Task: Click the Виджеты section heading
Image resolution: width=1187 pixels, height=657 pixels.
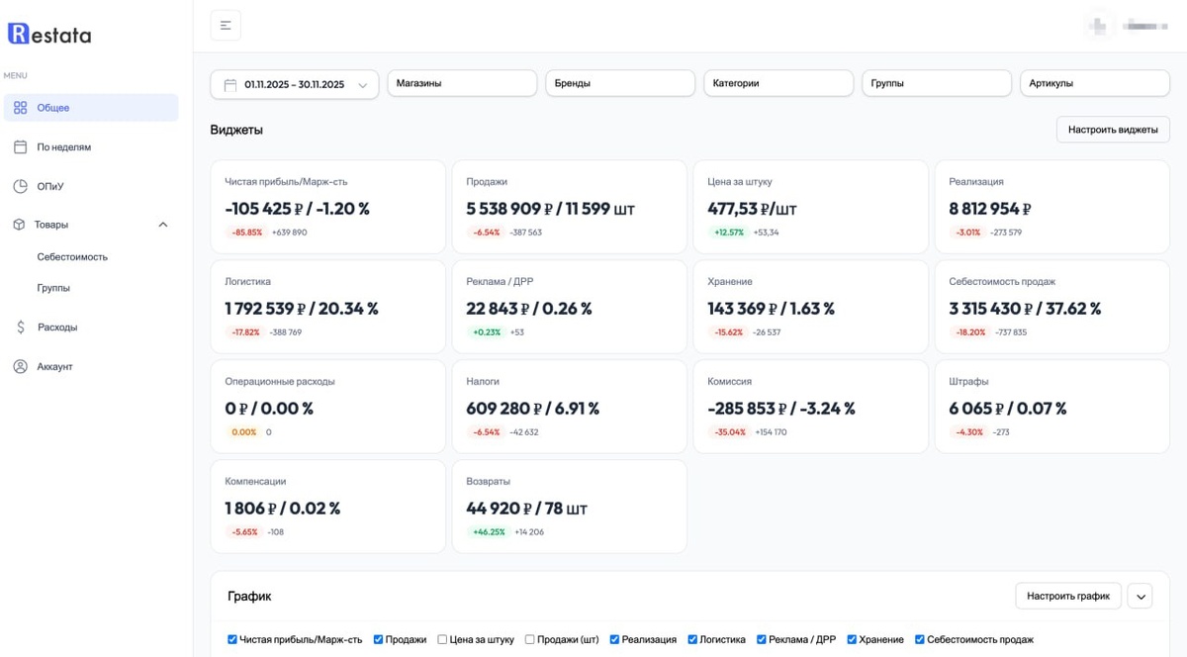Action: click(236, 130)
